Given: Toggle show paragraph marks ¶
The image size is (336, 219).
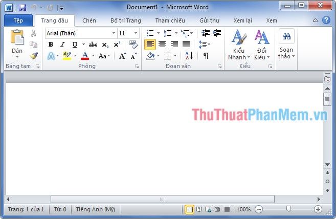Looking at the screenshot, I should pos(206,56).
